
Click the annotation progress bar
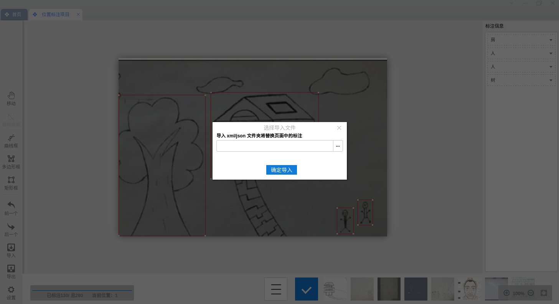click(x=82, y=291)
